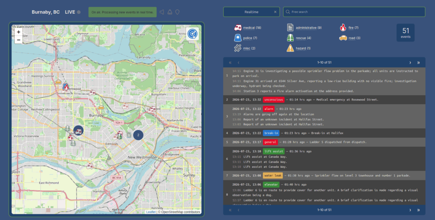435x220 pixels.
Task: Select 'Break-in at Halifax' event text
Action: pyautogui.click(x=327, y=133)
